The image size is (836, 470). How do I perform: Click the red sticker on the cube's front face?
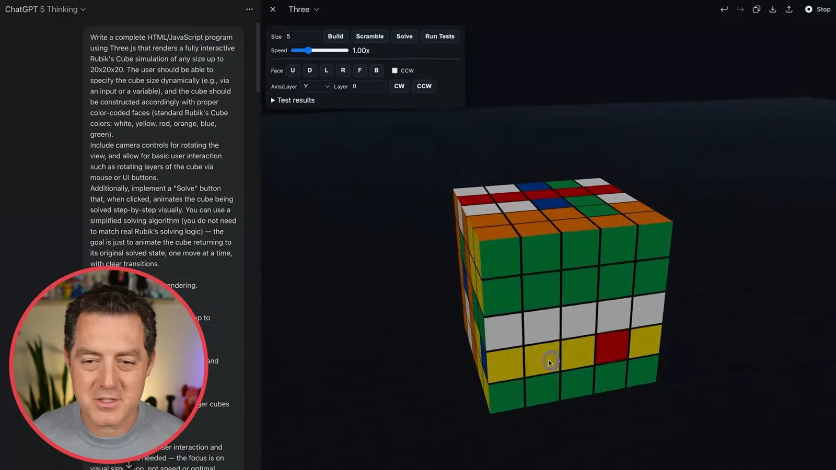coord(612,346)
